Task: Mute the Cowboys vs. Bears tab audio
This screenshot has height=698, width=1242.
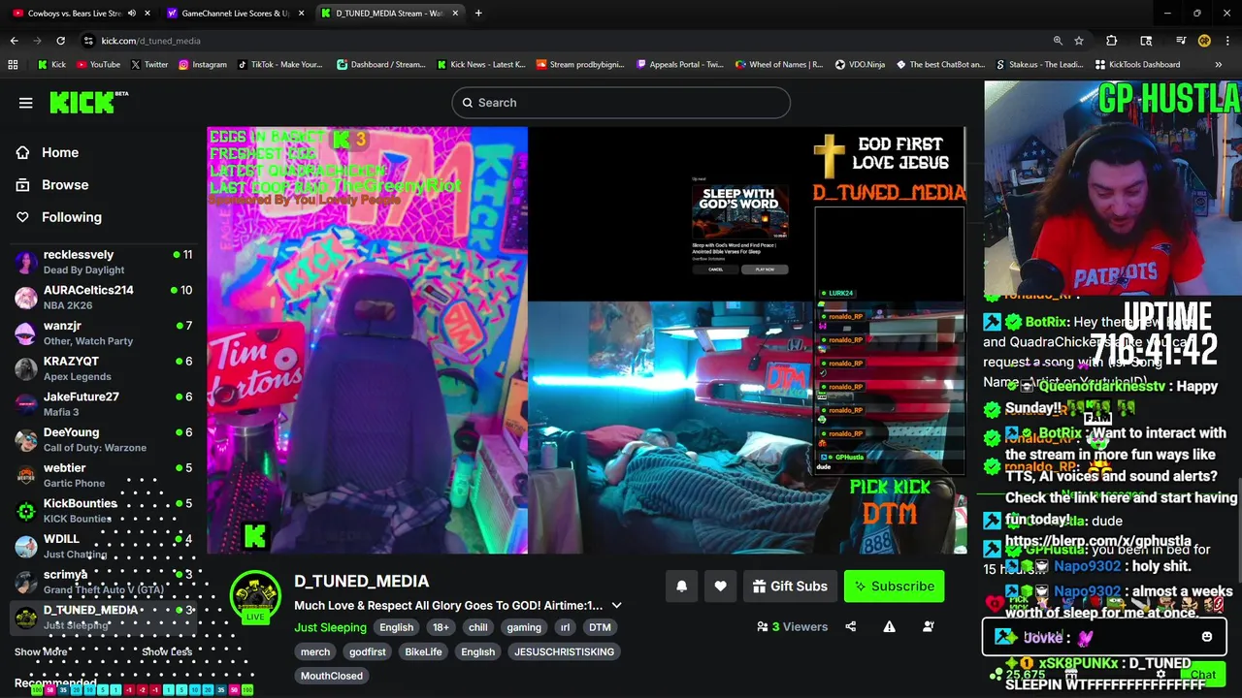Action: tap(132, 14)
